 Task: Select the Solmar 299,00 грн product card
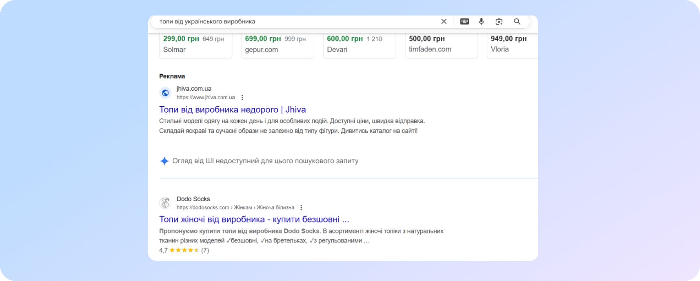(x=195, y=45)
